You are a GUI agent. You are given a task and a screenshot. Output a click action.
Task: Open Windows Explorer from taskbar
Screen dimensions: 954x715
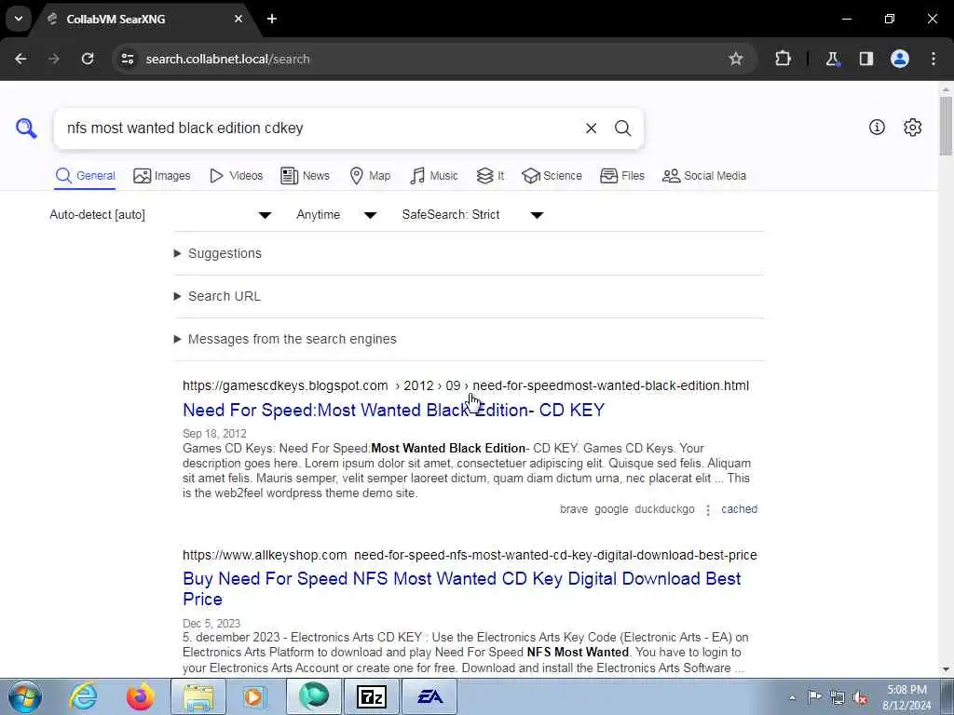[x=198, y=696]
